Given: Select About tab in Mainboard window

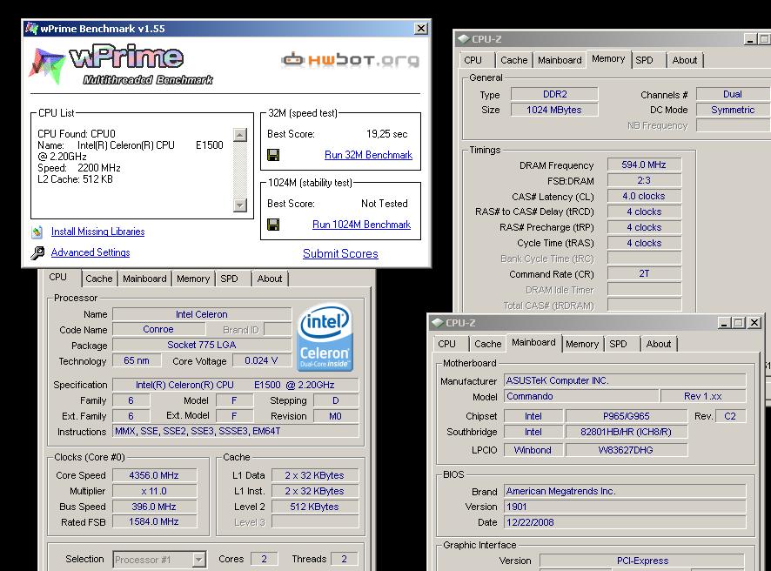Looking at the screenshot, I should pos(659,344).
